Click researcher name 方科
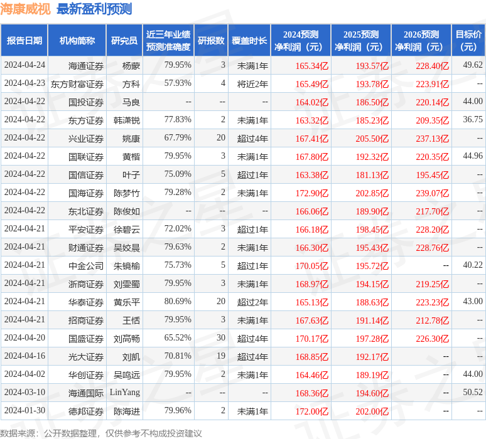The width and height of the screenshot is (486, 439). 131,84
